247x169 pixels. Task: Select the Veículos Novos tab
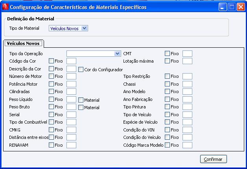pos(24,43)
